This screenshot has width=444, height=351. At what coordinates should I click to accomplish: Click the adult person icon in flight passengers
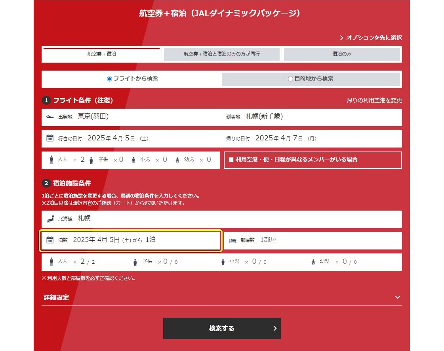tap(51, 159)
